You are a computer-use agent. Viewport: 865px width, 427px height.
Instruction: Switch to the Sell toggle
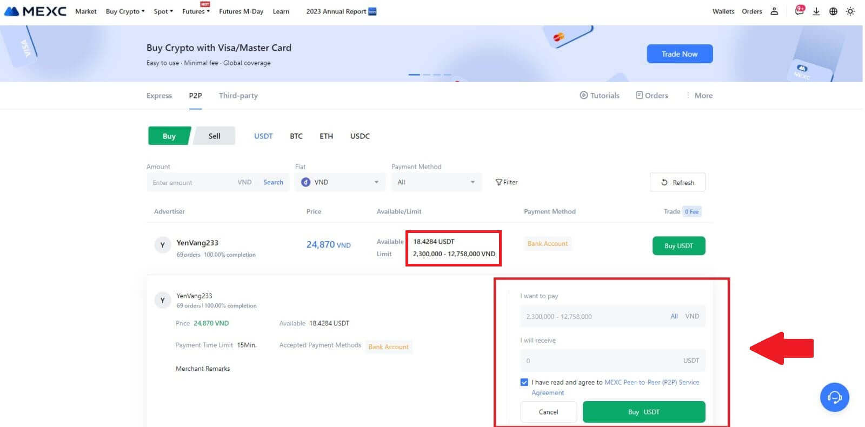(214, 136)
